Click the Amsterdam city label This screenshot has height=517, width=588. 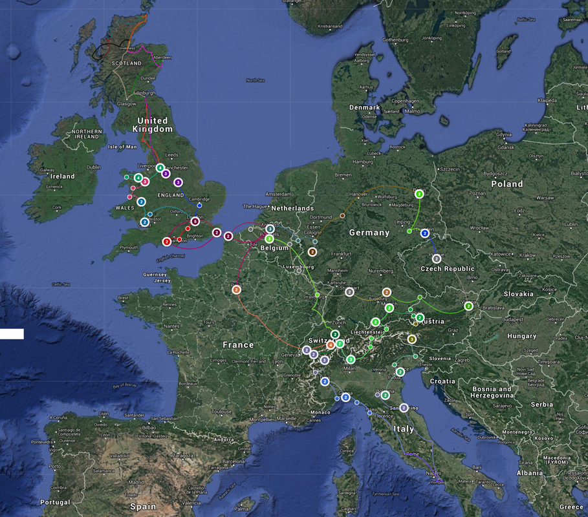click(x=278, y=194)
